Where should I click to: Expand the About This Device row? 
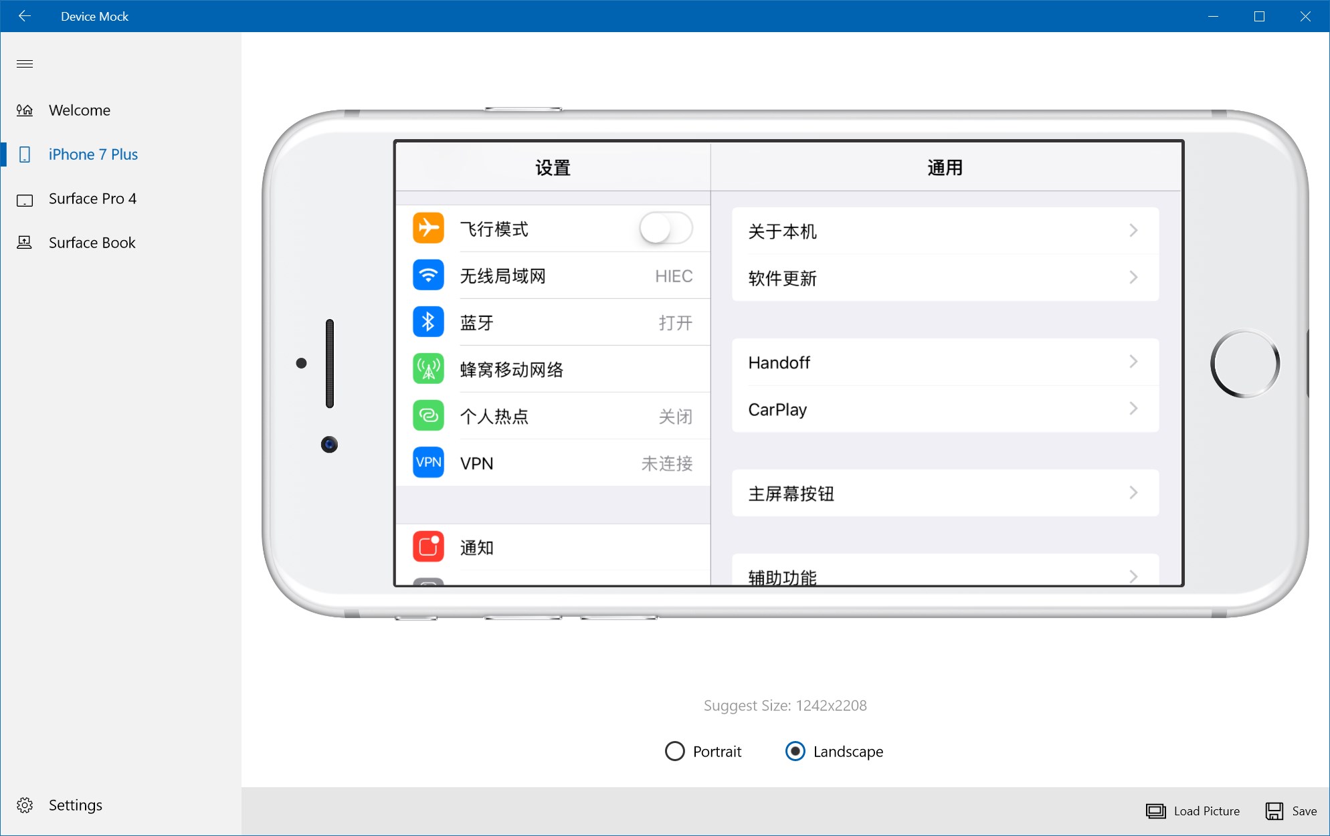[945, 230]
